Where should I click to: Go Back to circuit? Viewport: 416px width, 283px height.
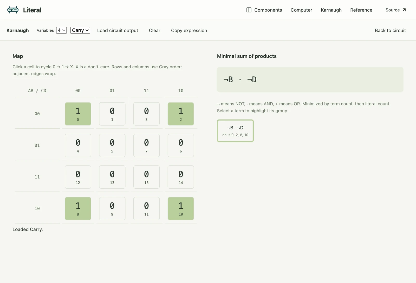pos(390,30)
